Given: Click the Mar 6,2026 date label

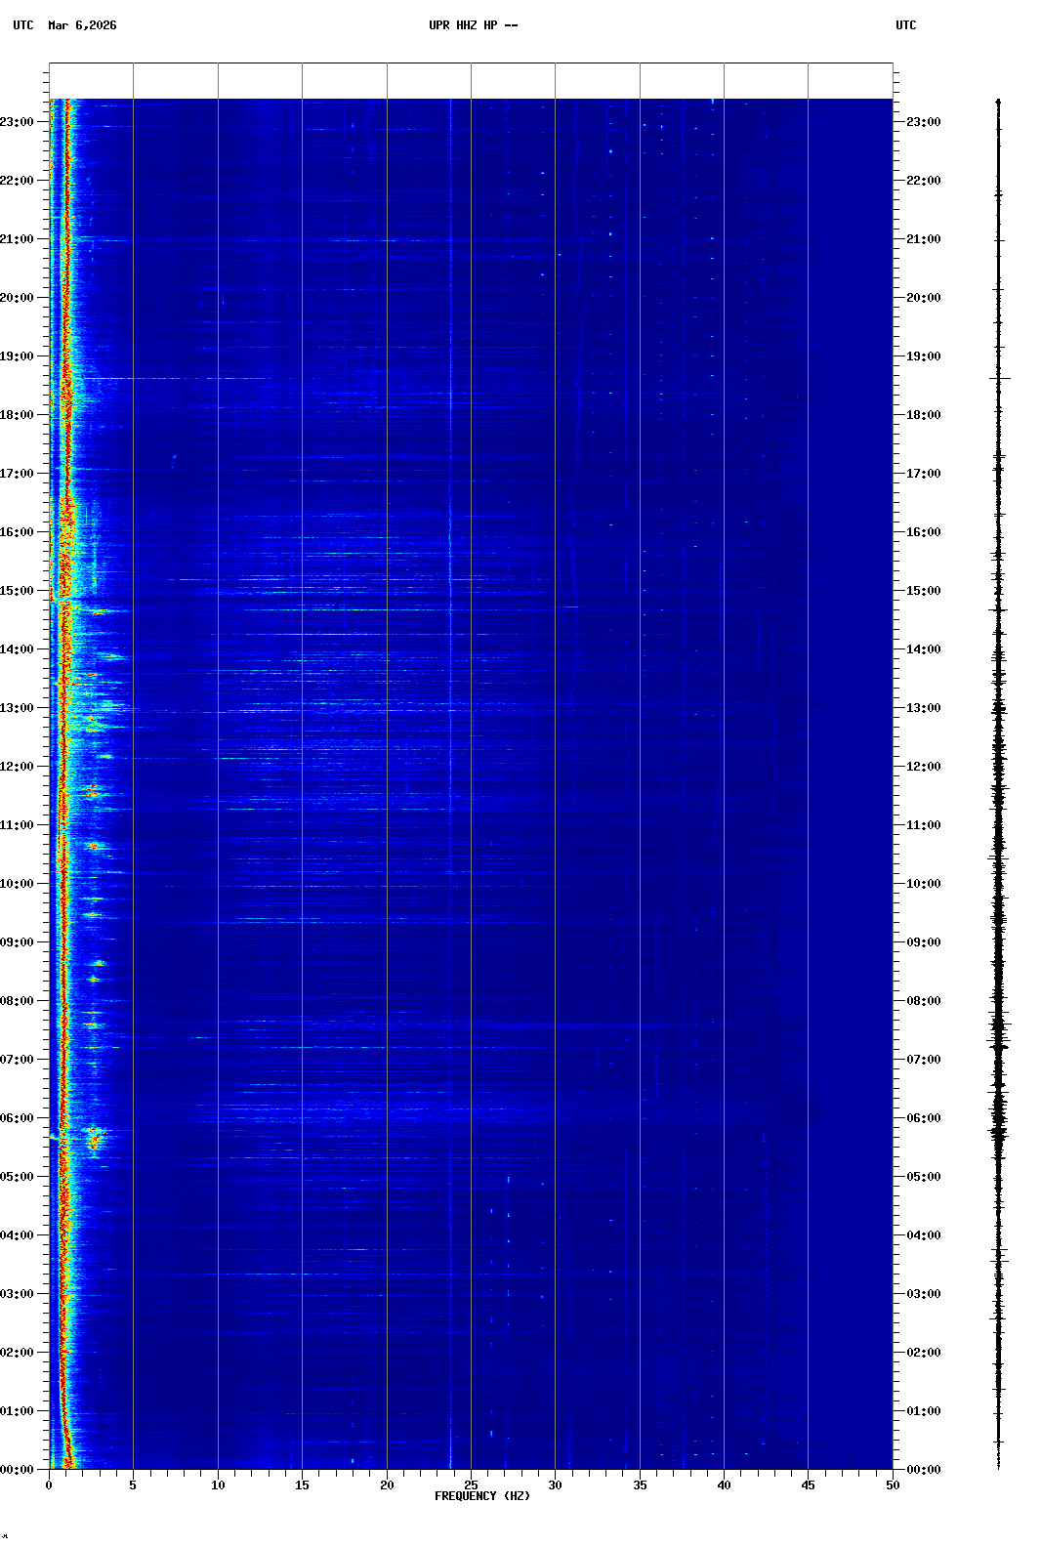Looking at the screenshot, I should click(82, 25).
